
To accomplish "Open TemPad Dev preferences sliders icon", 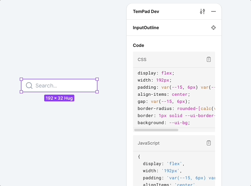I will (x=202, y=11).
